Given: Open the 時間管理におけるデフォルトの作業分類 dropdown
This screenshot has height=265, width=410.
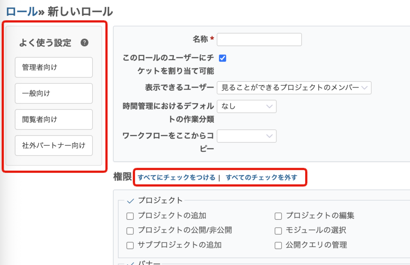Looking at the screenshot, I should [247, 106].
